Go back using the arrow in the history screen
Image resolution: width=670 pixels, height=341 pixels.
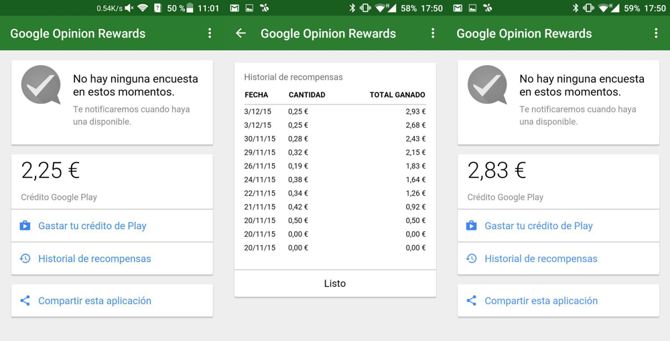click(241, 33)
